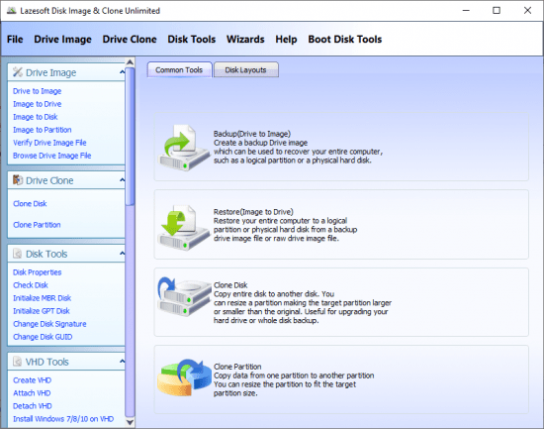Open the Disk Tools menu
This screenshot has width=544, height=429.
[192, 40]
